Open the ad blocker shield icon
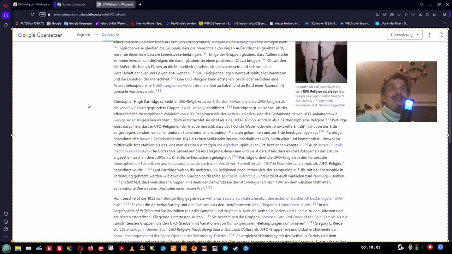The height and width of the screenshot is (254, 452). (399, 14)
